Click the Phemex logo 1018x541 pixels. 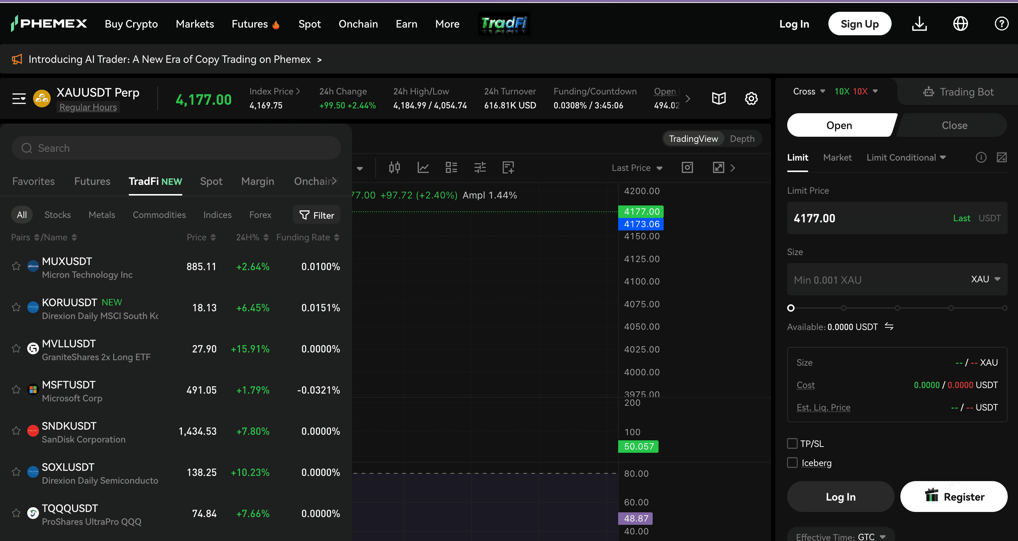point(49,24)
